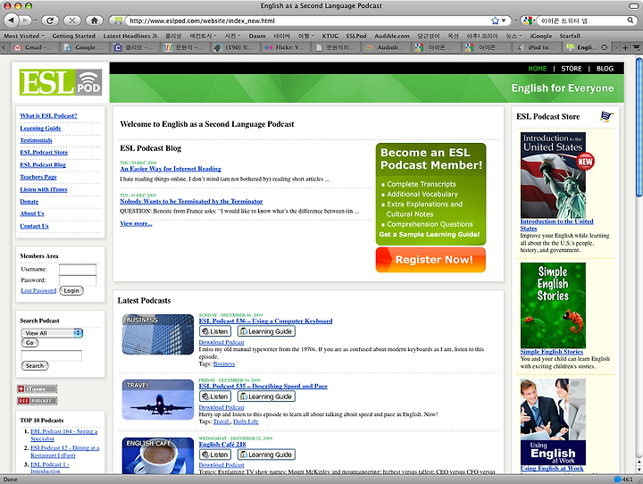This screenshot has height=484, width=643.
Task: Click the Business category thumbnail
Action: point(158,334)
